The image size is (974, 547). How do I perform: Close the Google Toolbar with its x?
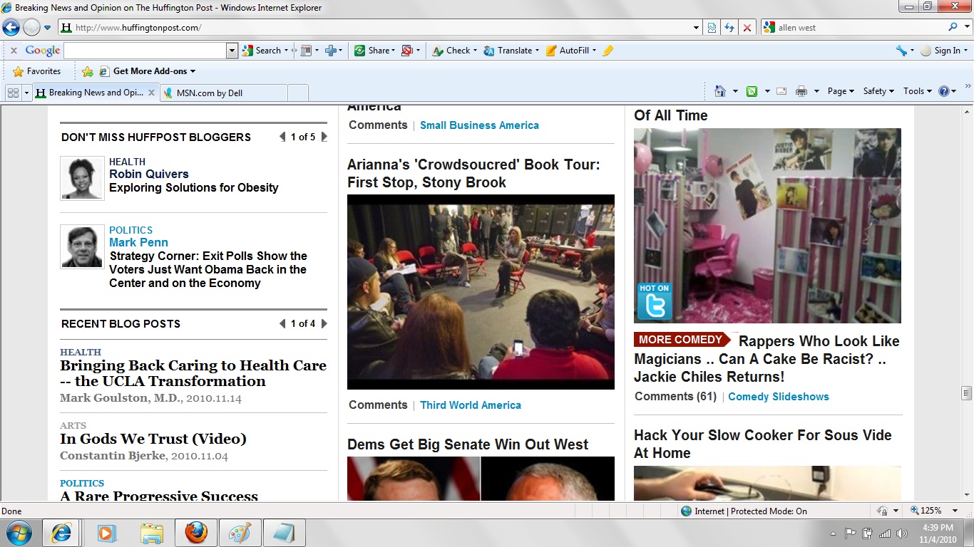pyautogui.click(x=13, y=51)
